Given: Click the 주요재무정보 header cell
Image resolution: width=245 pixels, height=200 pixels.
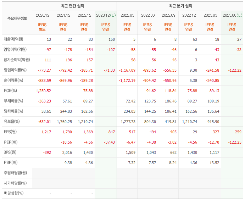Looking at the screenshot, I should pyautogui.click(x=17, y=18).
